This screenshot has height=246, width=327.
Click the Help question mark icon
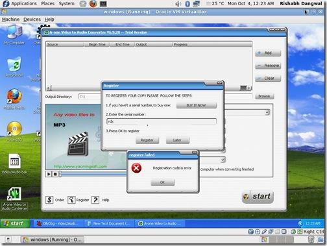point(95,200)
